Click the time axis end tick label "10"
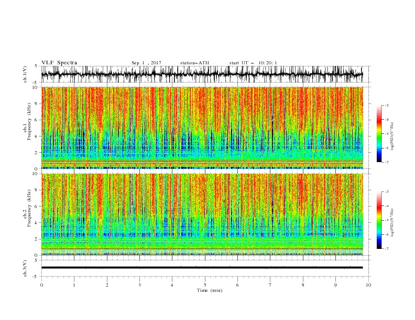The width and height of the screenshot is (415, 320). pyautogui.click(x=368, y=285)
